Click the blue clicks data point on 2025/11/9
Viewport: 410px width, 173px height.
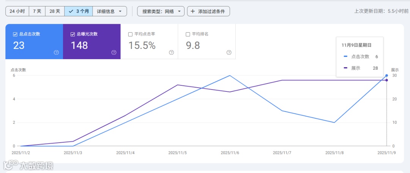(x=386, y=75)
